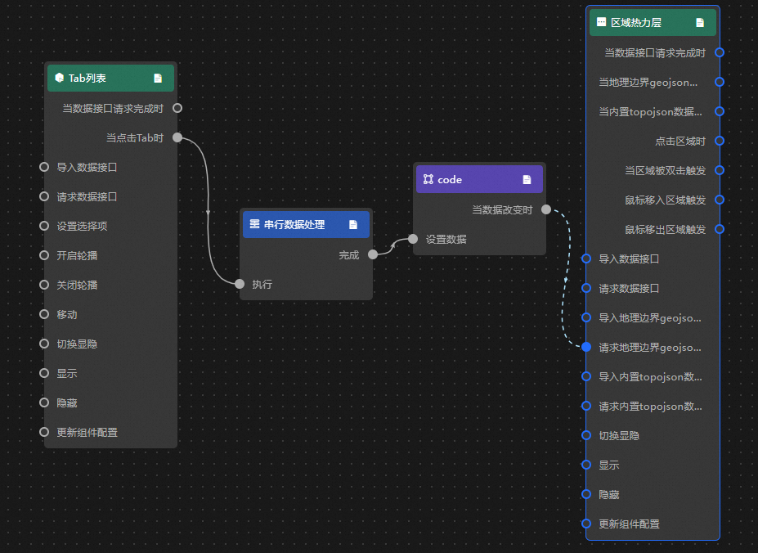
Task: Click the 请求数据接口 input port on Tab列表
Action: click(44, 196)
